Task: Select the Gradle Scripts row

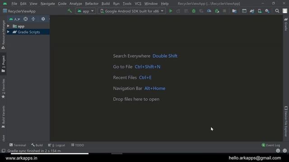Action: point(28,32)
